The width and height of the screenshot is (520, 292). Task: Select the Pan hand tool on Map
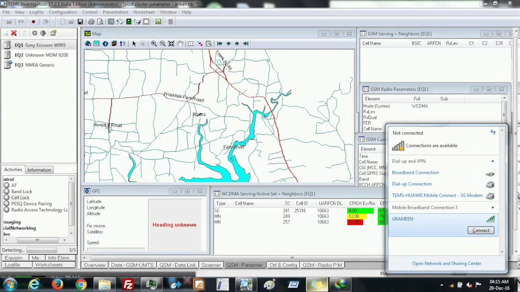pos(180,43)
